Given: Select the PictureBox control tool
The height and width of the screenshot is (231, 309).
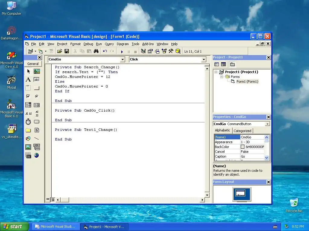Looking at the screenshot, I should pos(37,71).
